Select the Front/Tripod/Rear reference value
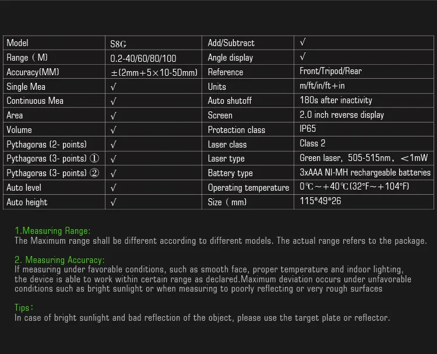 click(330, 71)
